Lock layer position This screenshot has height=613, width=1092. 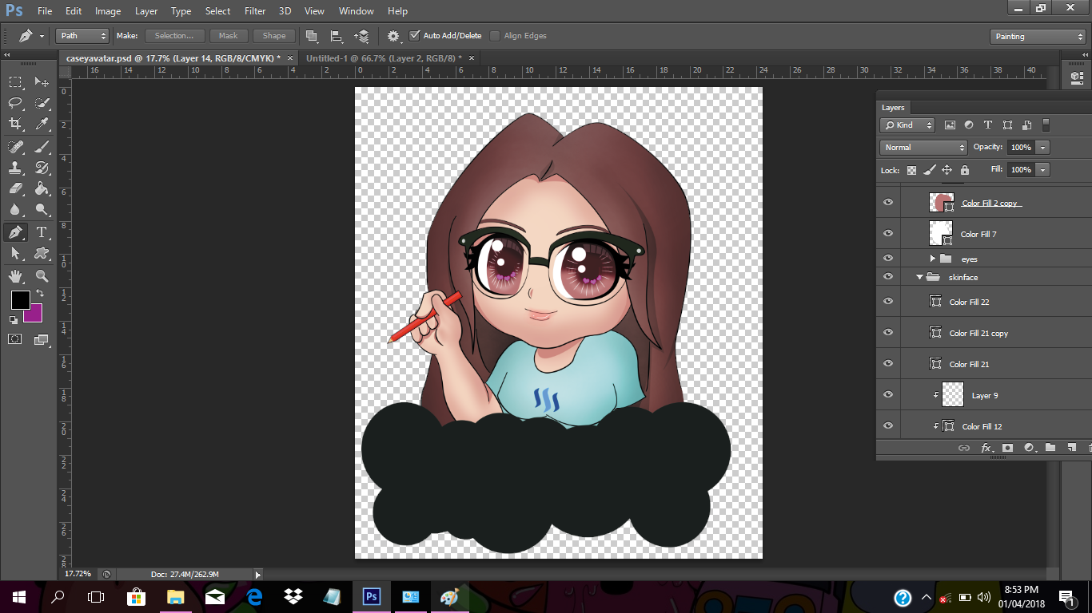point(947,170)
